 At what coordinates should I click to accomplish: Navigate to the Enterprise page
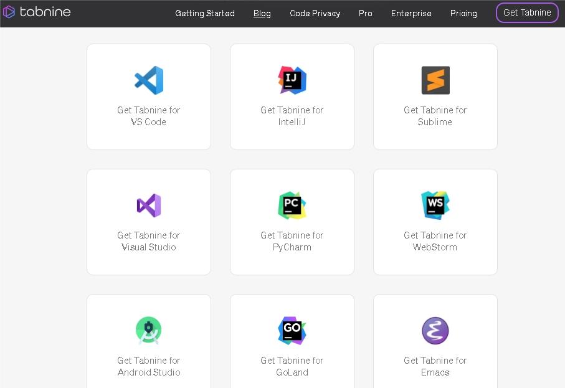[411, 13]
